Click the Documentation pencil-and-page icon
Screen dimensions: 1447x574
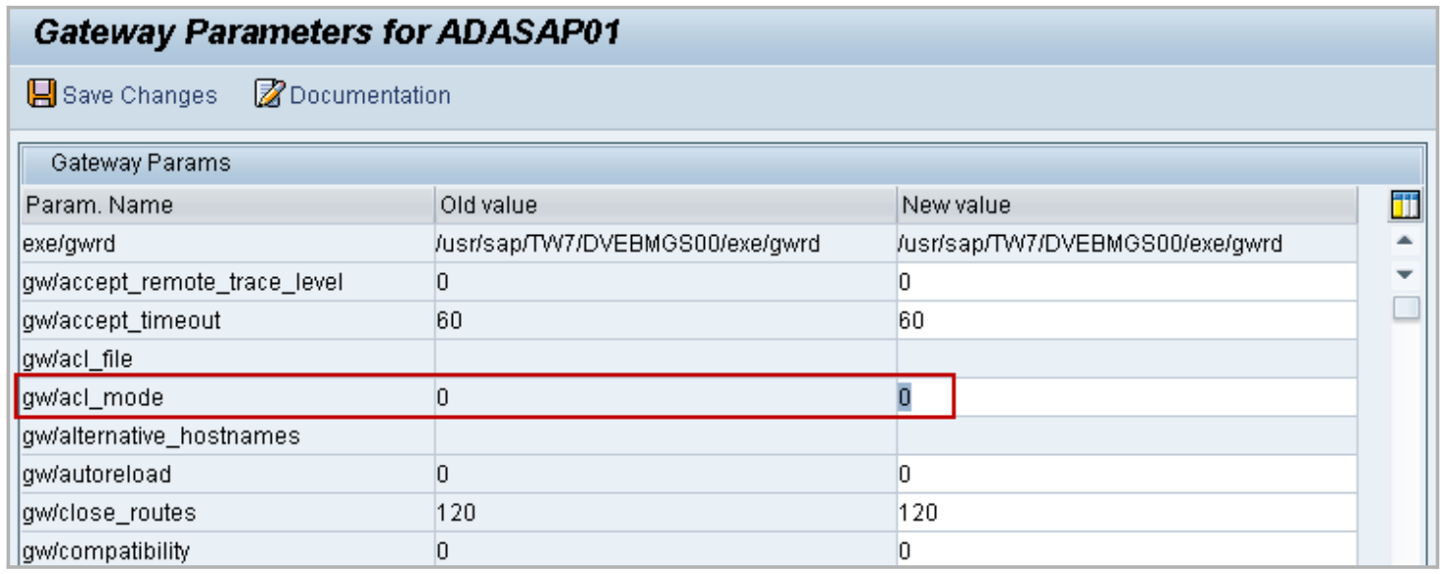268,94
